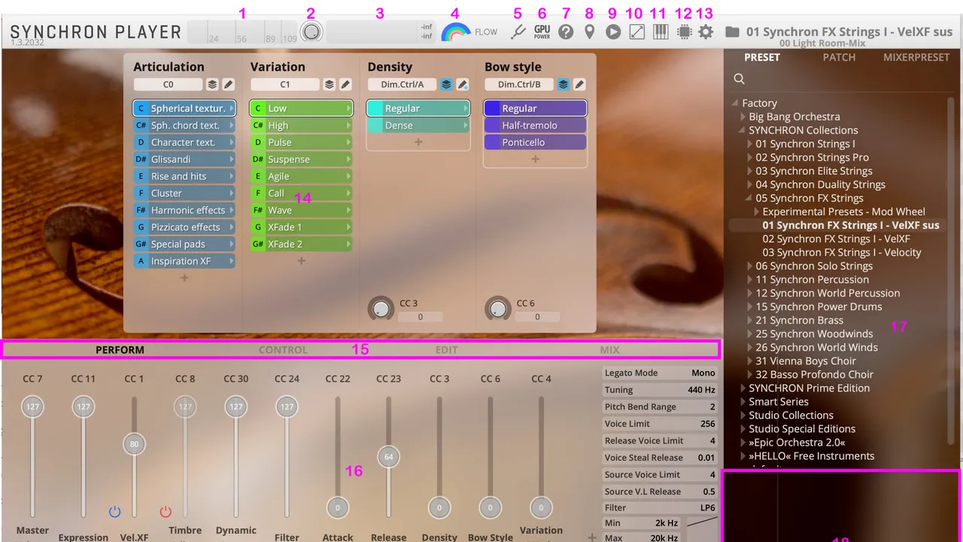Viewport: 963px width, 542px height.
Task: Click the location pin icon in header
Action: click(x=589, y=32)
